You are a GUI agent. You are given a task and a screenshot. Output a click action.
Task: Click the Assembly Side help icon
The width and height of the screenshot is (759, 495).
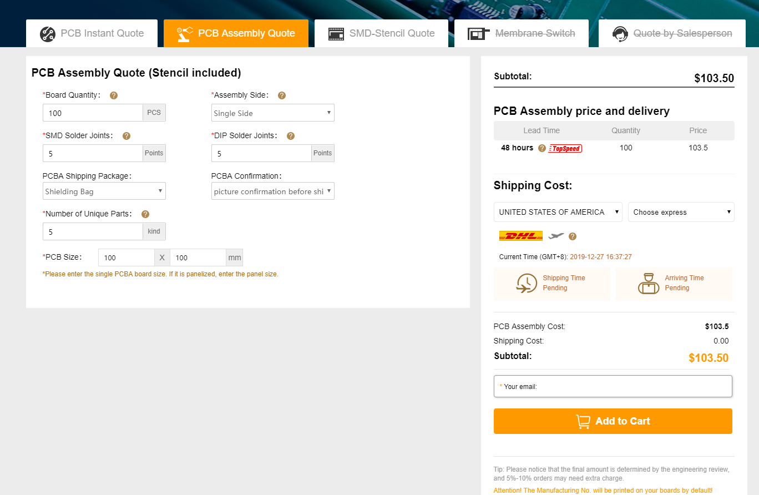point(282,95)
